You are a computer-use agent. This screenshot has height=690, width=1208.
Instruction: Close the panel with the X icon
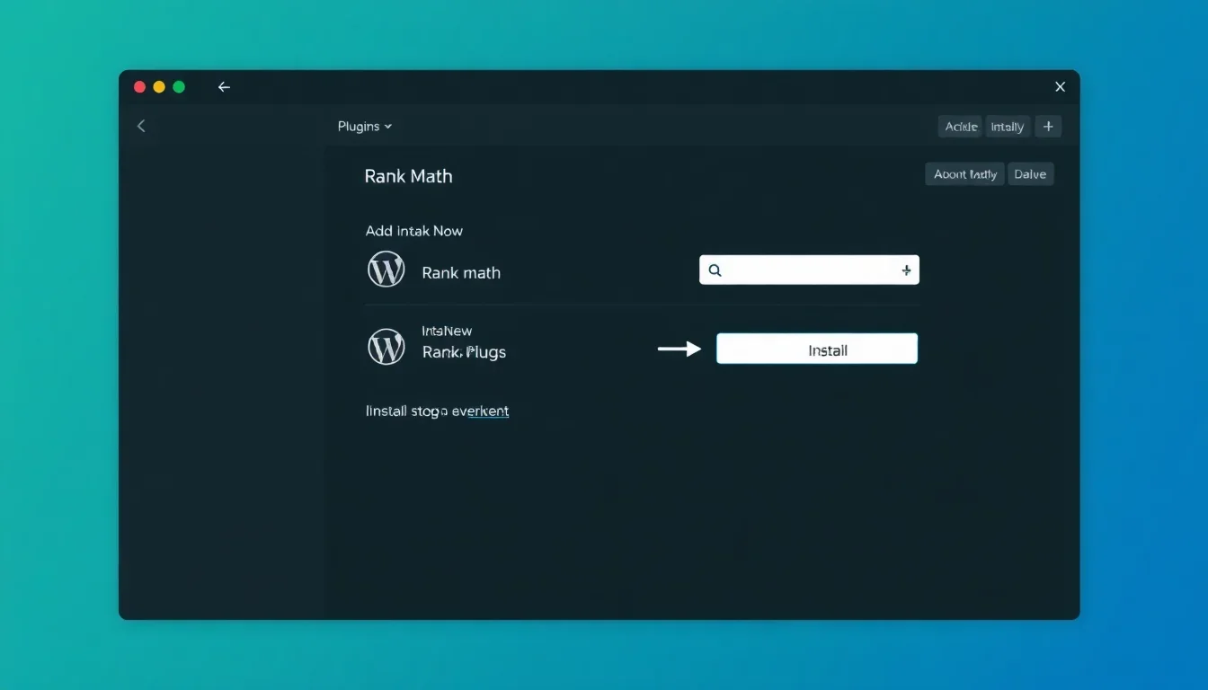coord(1060,87)
